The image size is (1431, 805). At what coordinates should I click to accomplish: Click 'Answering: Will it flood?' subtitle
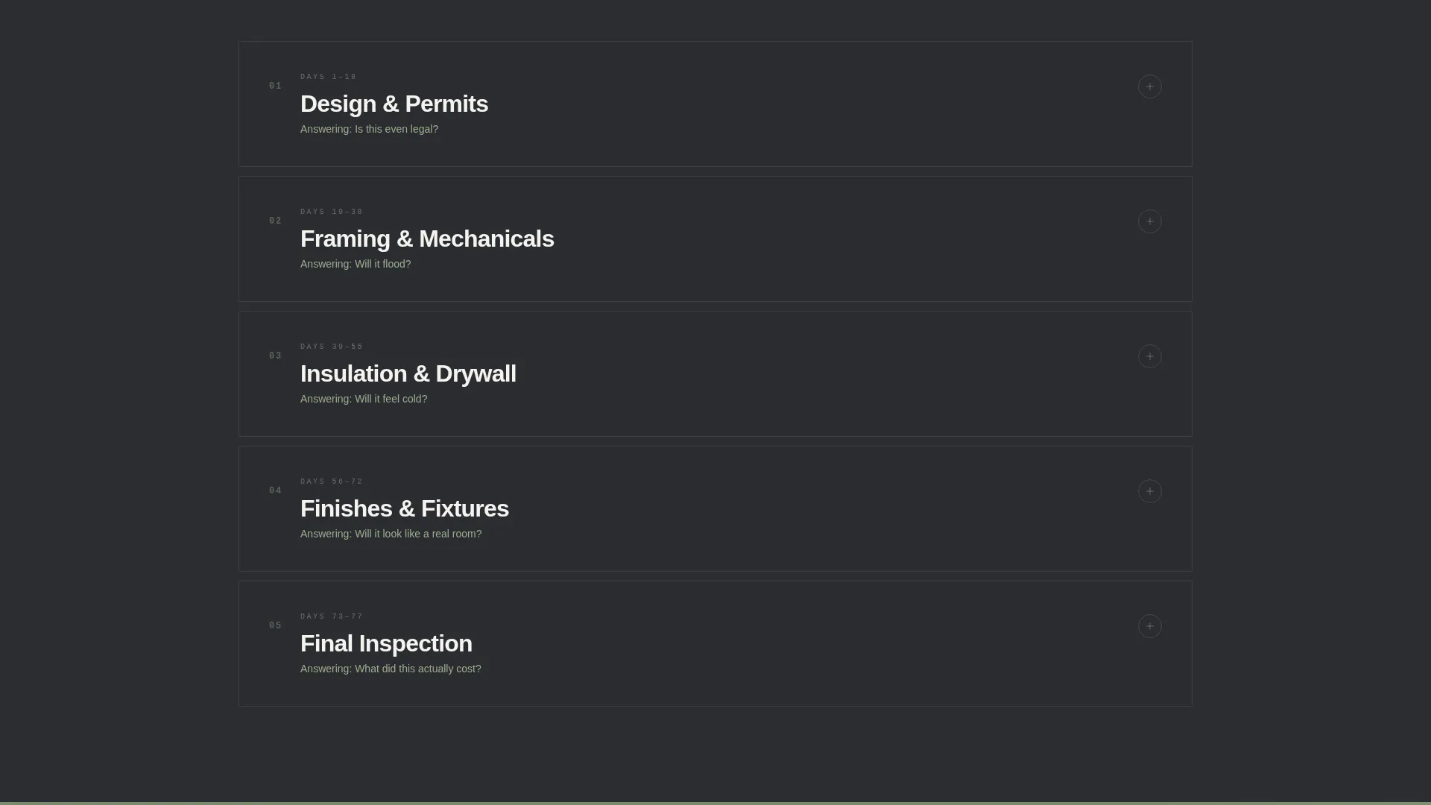[356, 264]
